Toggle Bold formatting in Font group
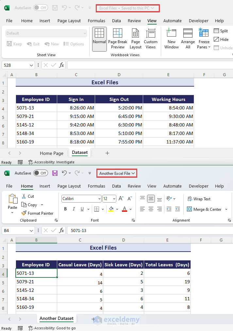233x331 pixels. point(65,209)
